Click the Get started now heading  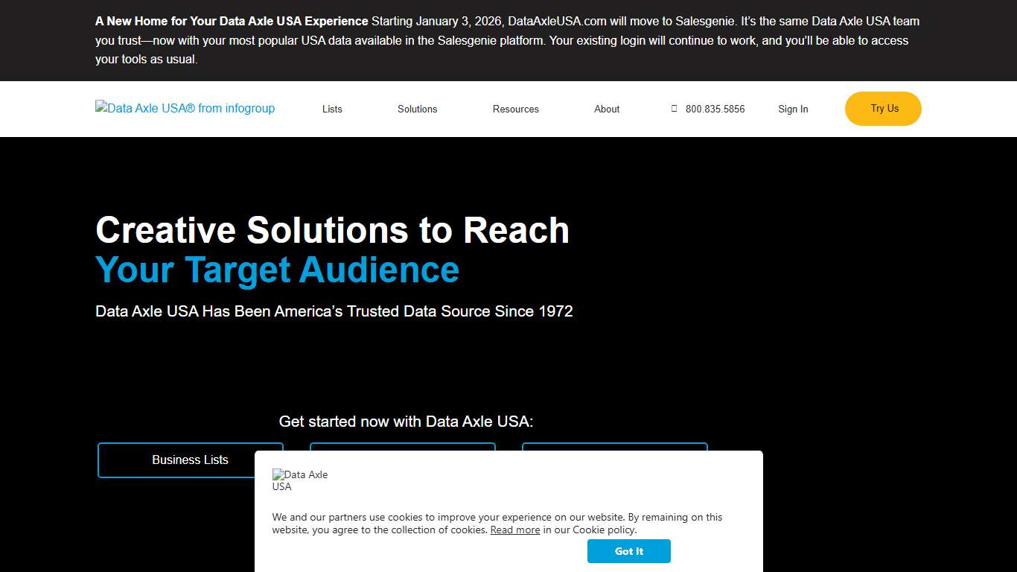coord(406,421)
